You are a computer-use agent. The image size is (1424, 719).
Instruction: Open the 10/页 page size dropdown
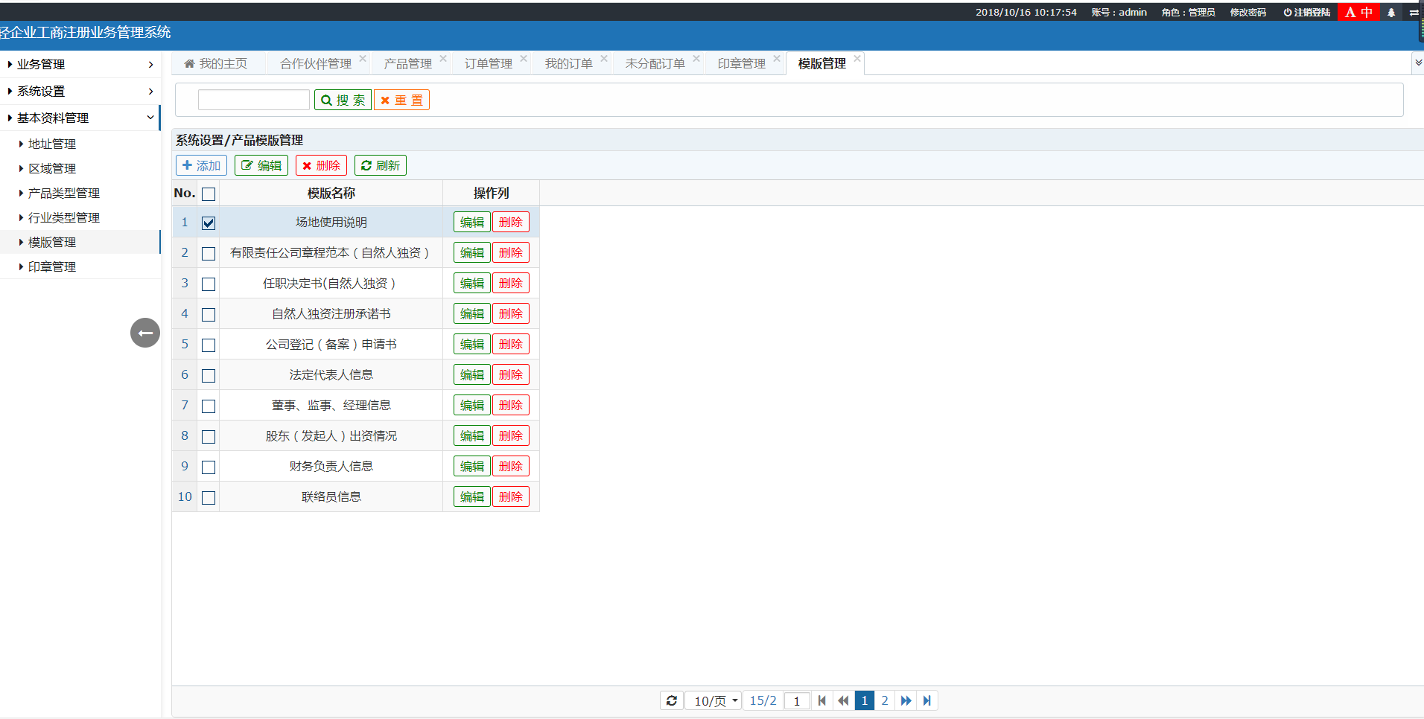713,700
